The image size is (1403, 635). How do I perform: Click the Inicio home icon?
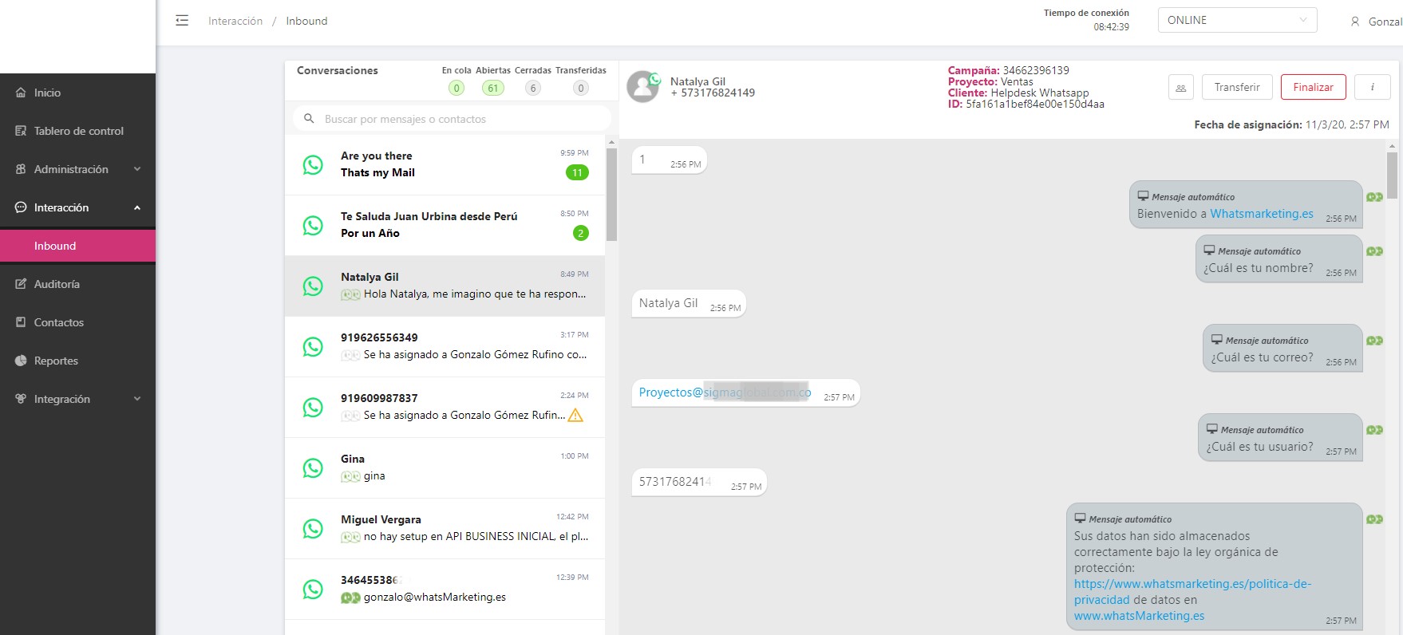[21, 93]
